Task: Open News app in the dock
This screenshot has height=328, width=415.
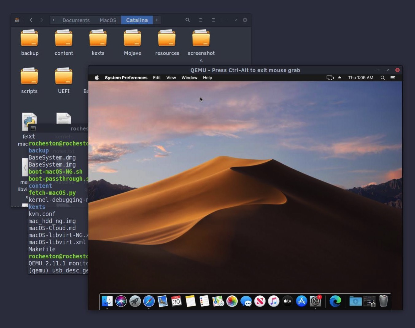Action: (x=260, y=301)
